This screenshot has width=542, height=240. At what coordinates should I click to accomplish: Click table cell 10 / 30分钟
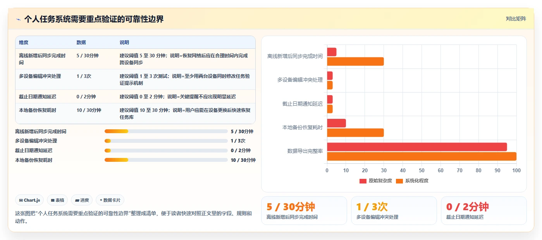click(x=89, y=110)
